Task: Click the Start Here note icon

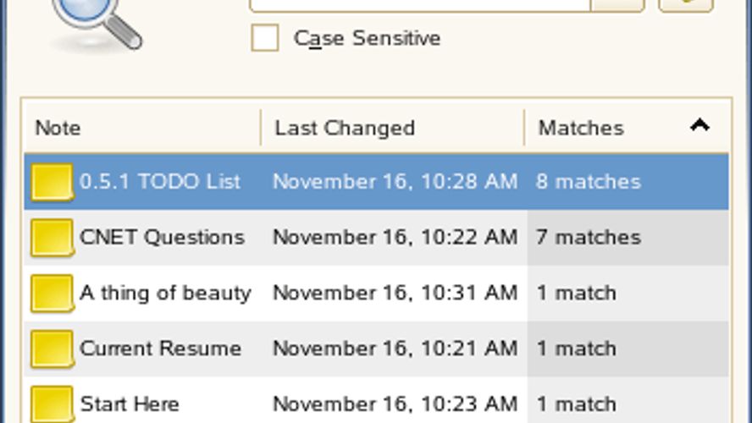Action: [x=52, y=403]
